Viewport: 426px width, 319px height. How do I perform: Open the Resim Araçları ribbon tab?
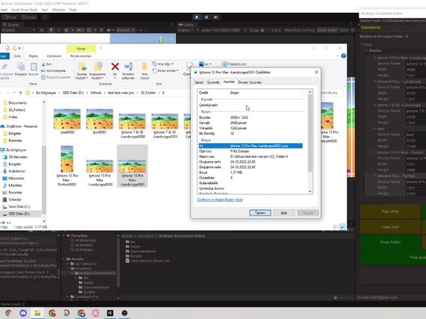point(81,56)
